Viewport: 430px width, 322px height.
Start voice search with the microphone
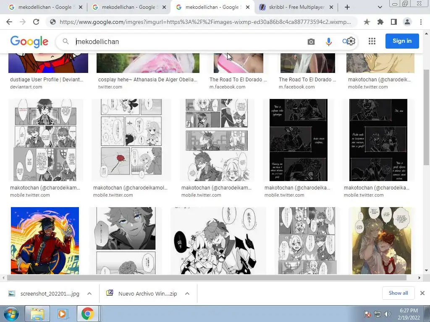pyautogui.click(x=328, y=42)
